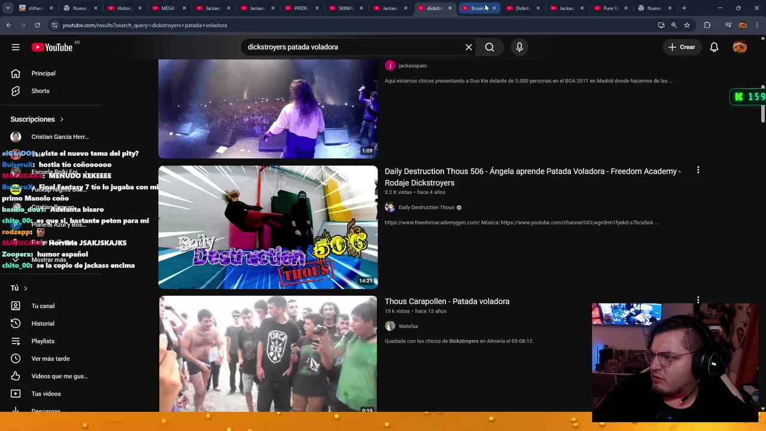Click the 'Quedada con los chicos de Dickstroyers' description
The width and height of the screenshot is (766, 431).
click(459, 341)
